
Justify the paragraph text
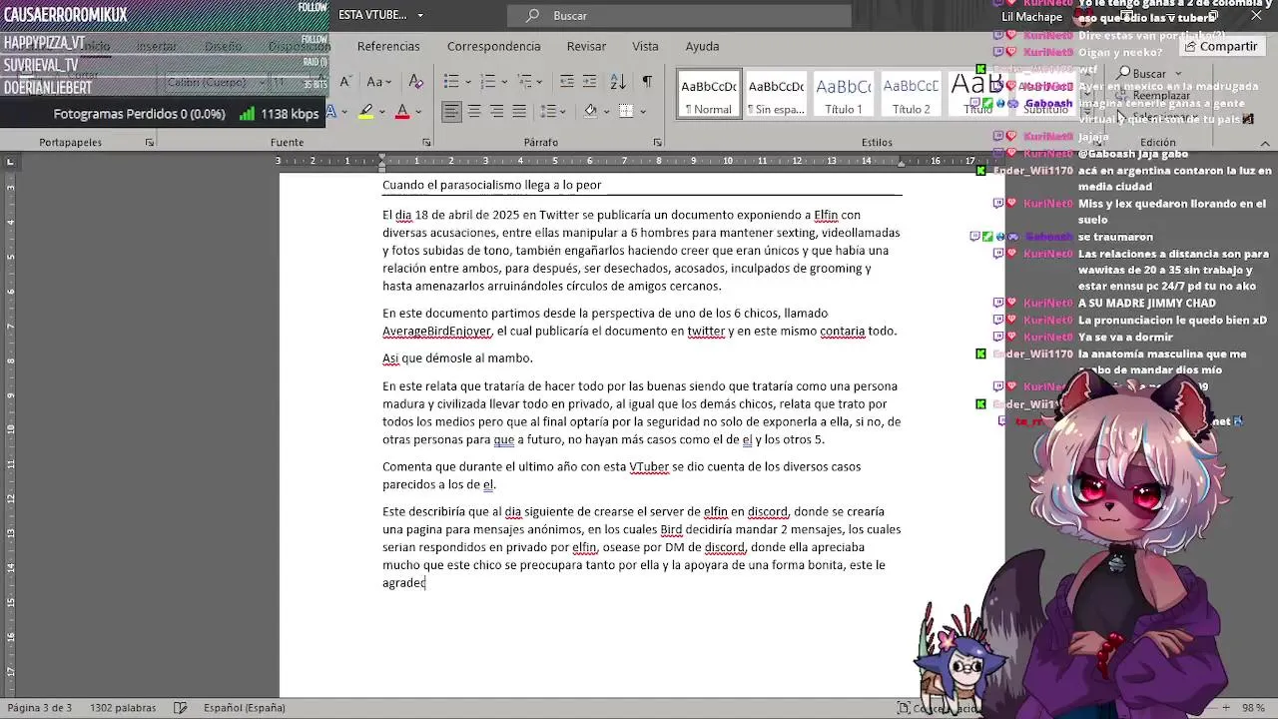(519, 111)
